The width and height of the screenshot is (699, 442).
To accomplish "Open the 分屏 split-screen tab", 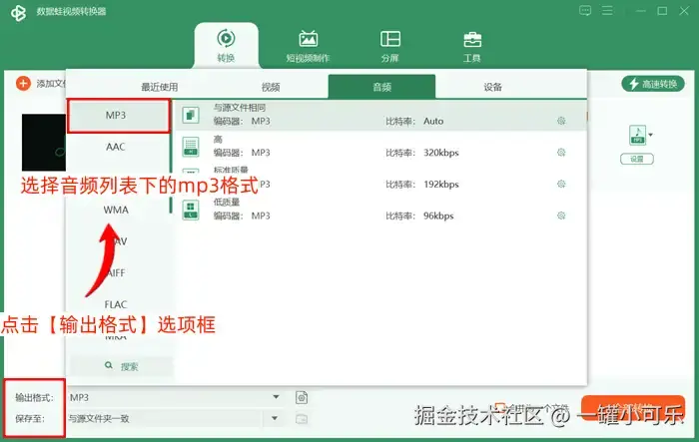I will pos(390,46).
